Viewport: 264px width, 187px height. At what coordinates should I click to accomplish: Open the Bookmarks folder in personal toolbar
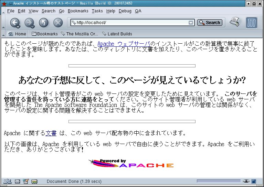coord(45,34)
